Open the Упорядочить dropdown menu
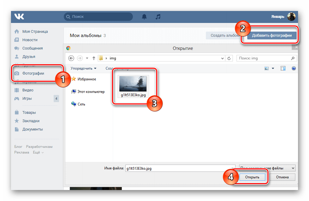This screenshot has height=201, width=309. pos(83,68)
